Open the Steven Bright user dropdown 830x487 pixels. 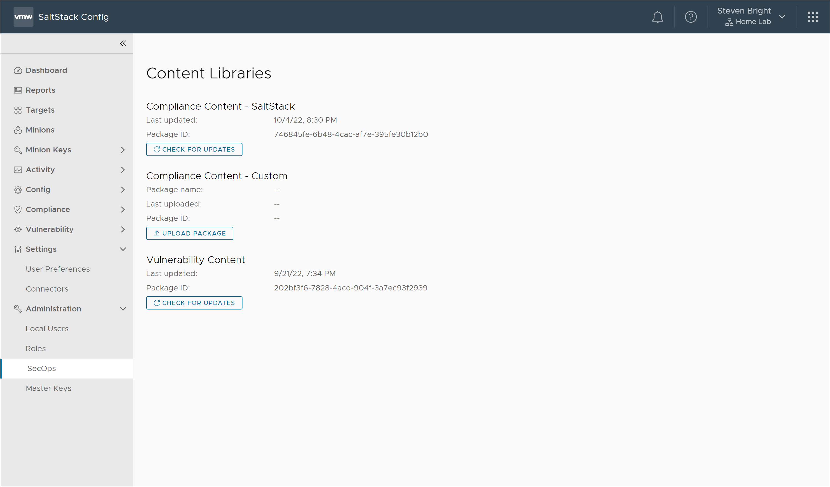782,17
